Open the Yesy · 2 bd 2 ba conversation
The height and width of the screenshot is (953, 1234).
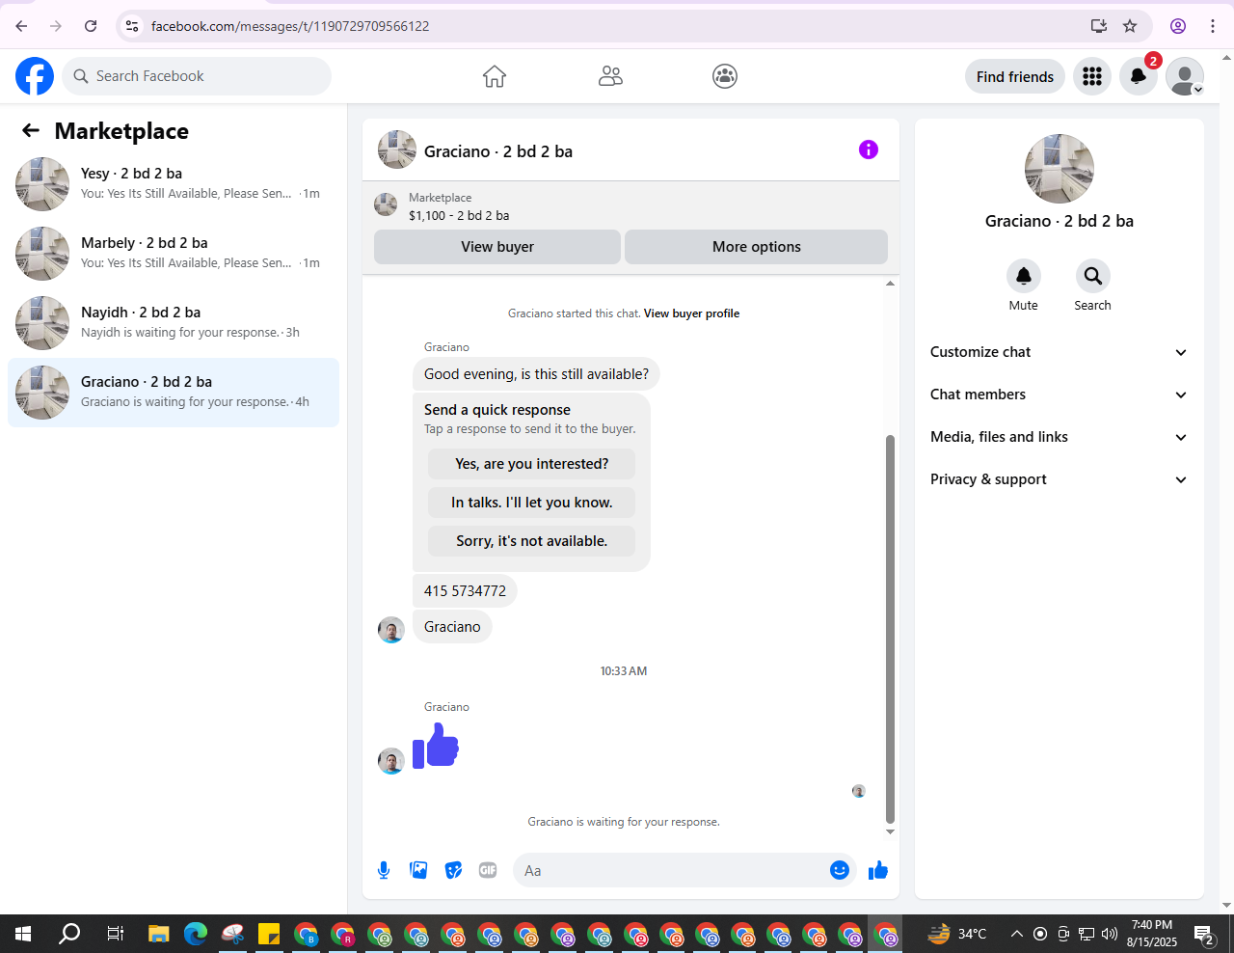(x=174, y=184)
